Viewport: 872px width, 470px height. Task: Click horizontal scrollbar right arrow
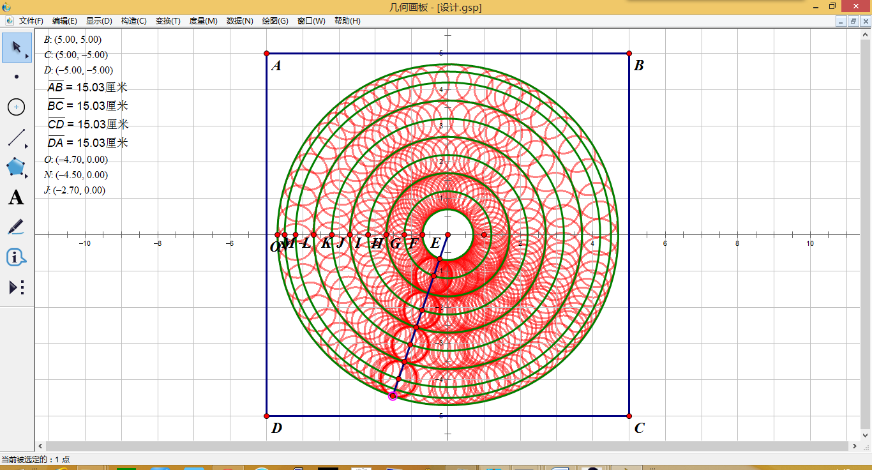(x=855, y=446)
